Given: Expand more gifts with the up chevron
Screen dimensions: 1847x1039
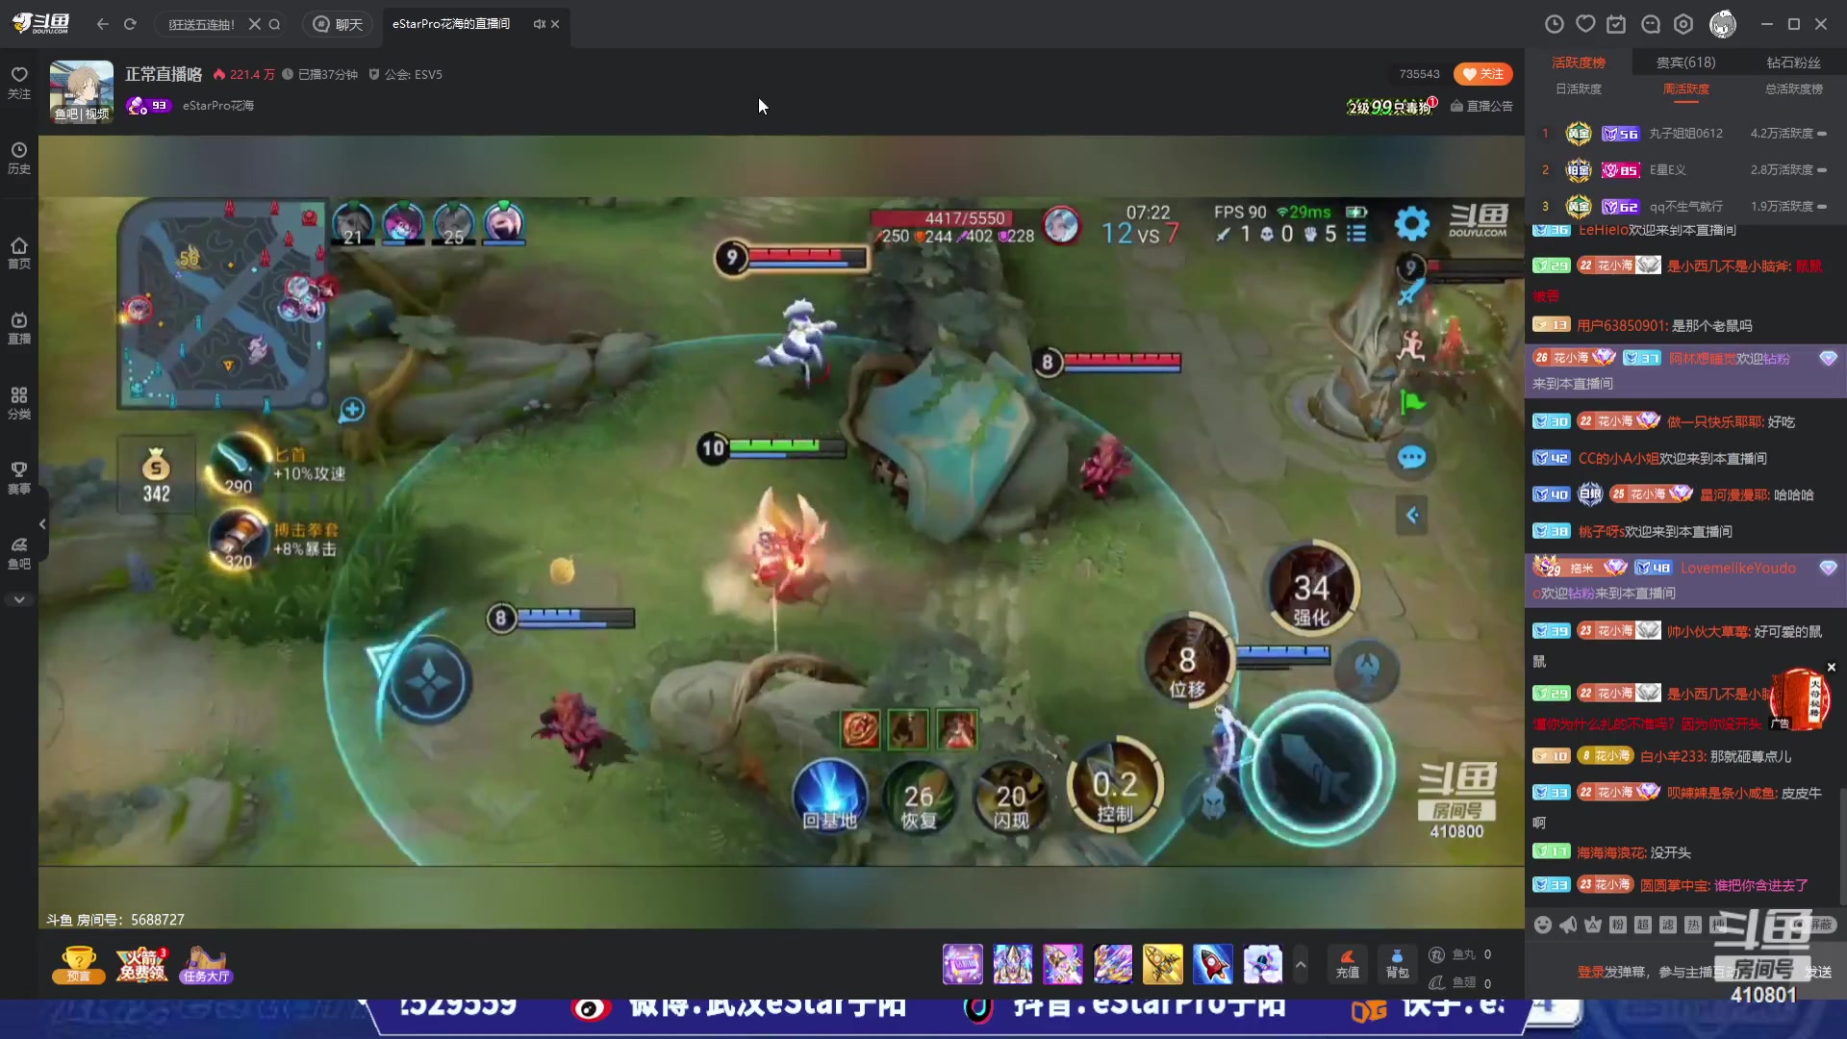Looking at the screenshot, I should pyautogui.click(x=1301, y=963).
